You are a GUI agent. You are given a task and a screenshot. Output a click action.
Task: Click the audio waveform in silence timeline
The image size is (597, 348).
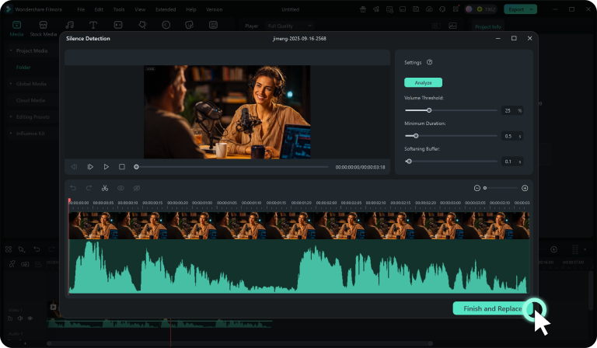298,266
